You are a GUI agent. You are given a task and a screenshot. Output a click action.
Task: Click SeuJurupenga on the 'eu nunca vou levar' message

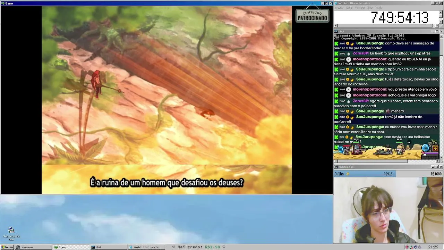point(370,127)
